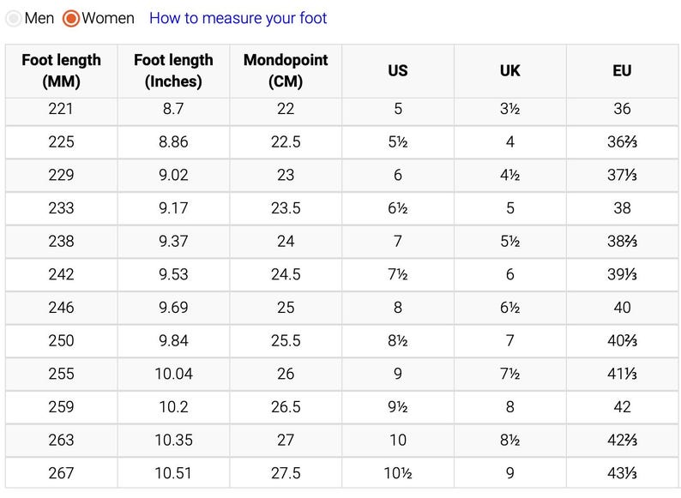Click the 242 foot length cell
Screen dimensions: 681x498
tap(61, 275)
